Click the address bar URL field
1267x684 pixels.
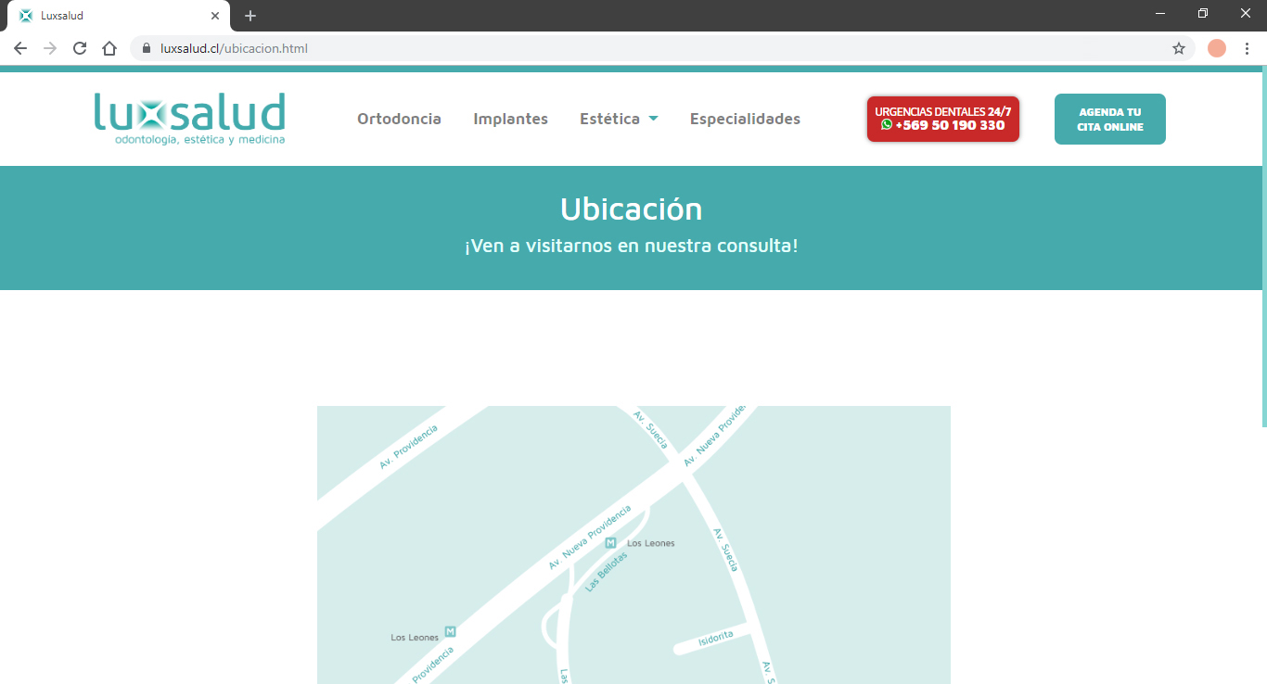649,48
